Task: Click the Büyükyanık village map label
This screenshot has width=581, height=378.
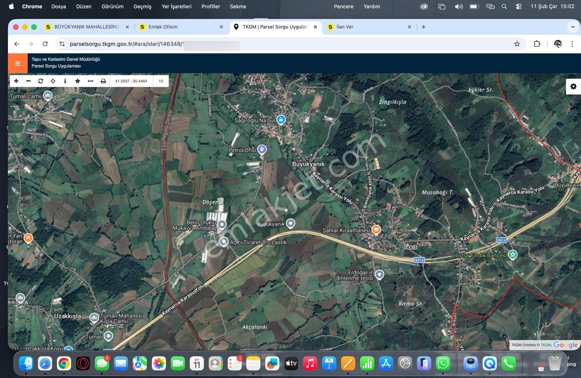Action: pos(308,164)
